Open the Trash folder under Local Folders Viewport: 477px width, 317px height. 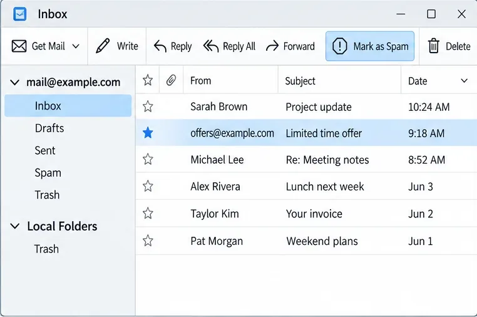46,249
